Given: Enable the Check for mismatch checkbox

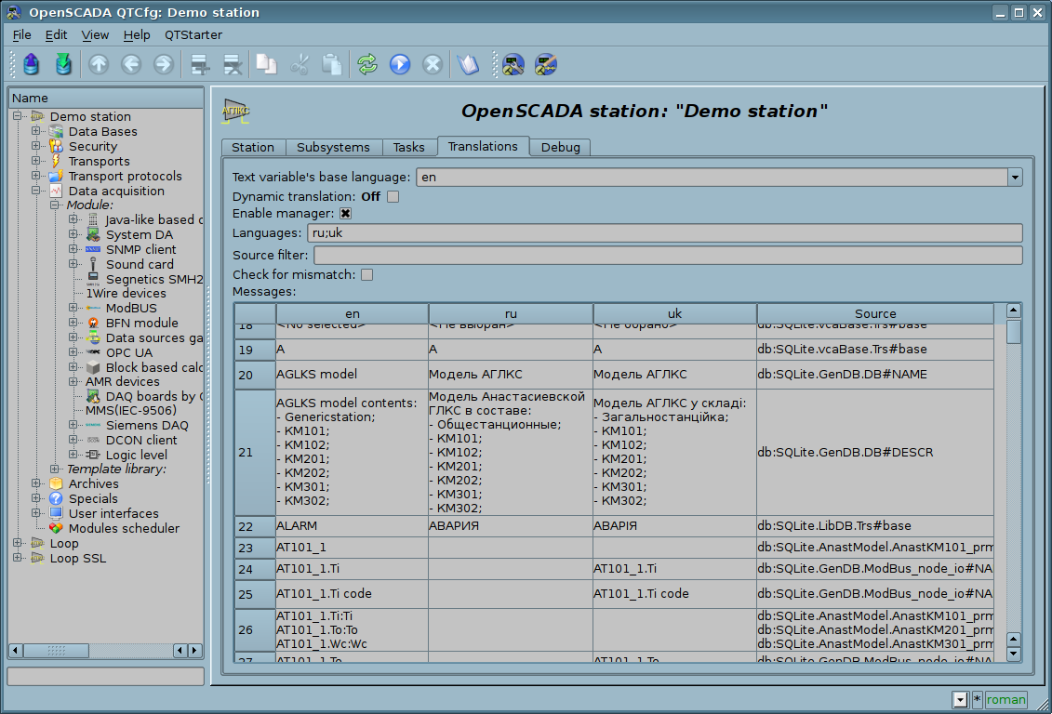Looking at the screenshot, I should tap(367, 274).
